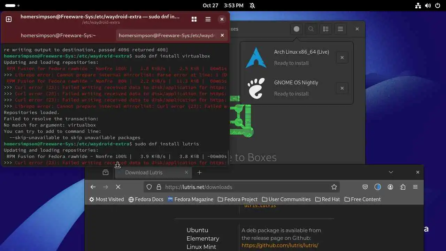Select Arch Linux x86_64 (Live) ready to install
Viewport: 446px width, 251px height.
point(297,58)
